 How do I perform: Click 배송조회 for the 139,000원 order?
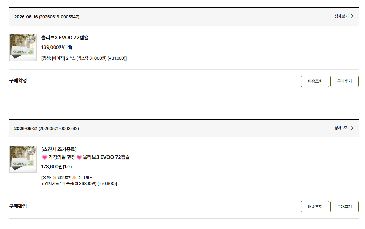pos(315,81)
